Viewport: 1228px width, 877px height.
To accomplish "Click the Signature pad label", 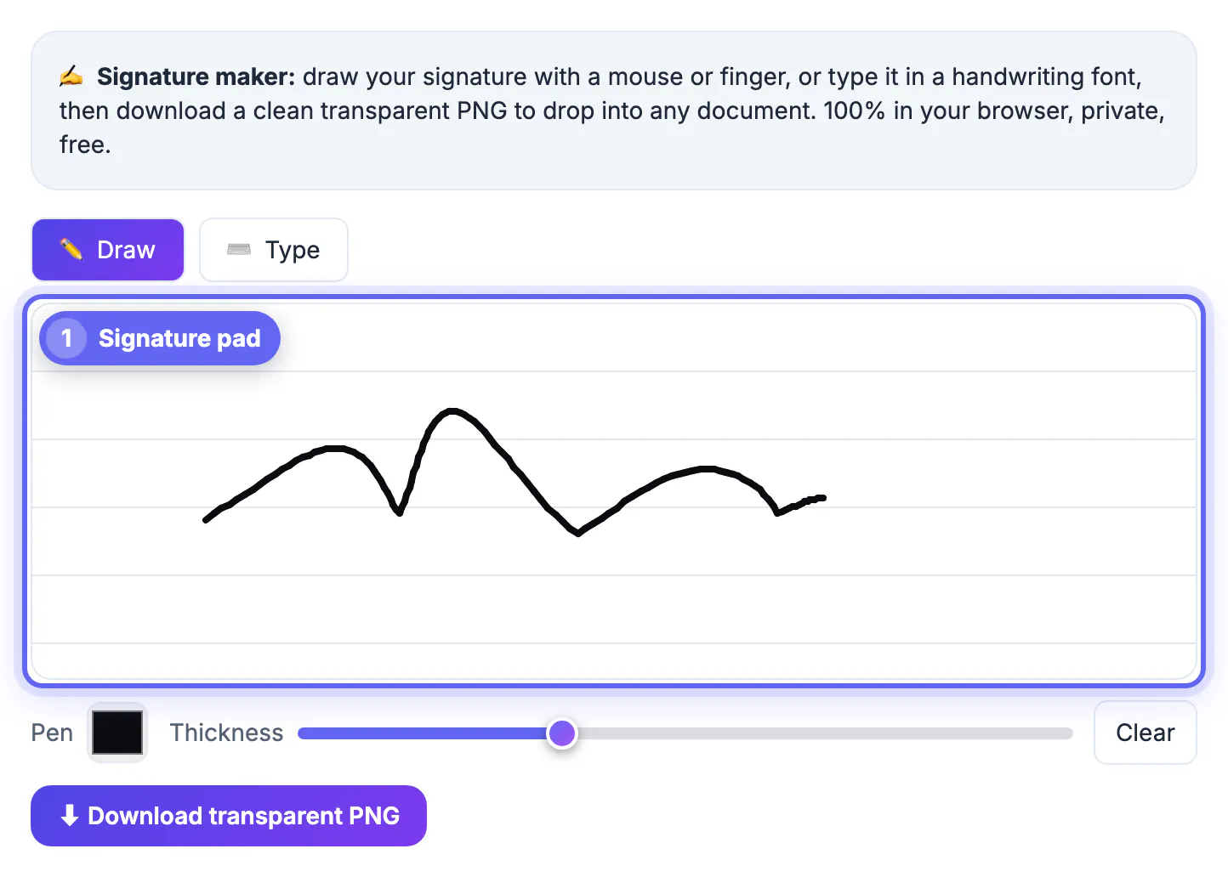I will coord(179,338).
